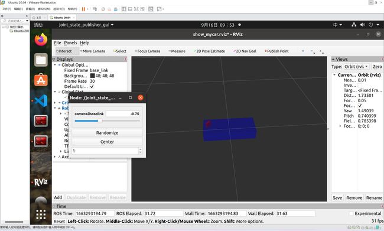The height and width of the screenshot is (231, 384).
Task: Click the Center button
Action: pyautogui.click(x=107, y=142)
